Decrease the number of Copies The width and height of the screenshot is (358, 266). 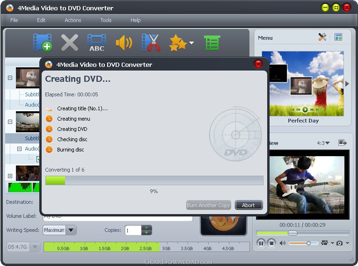[146, 233]
